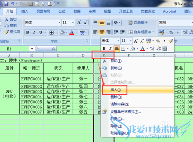The height and width of the screenshot is (142, 193).
Task: Expand the borders dropdown arrow in ribbon
Action: pyautogui.click(x=56, y=32)
